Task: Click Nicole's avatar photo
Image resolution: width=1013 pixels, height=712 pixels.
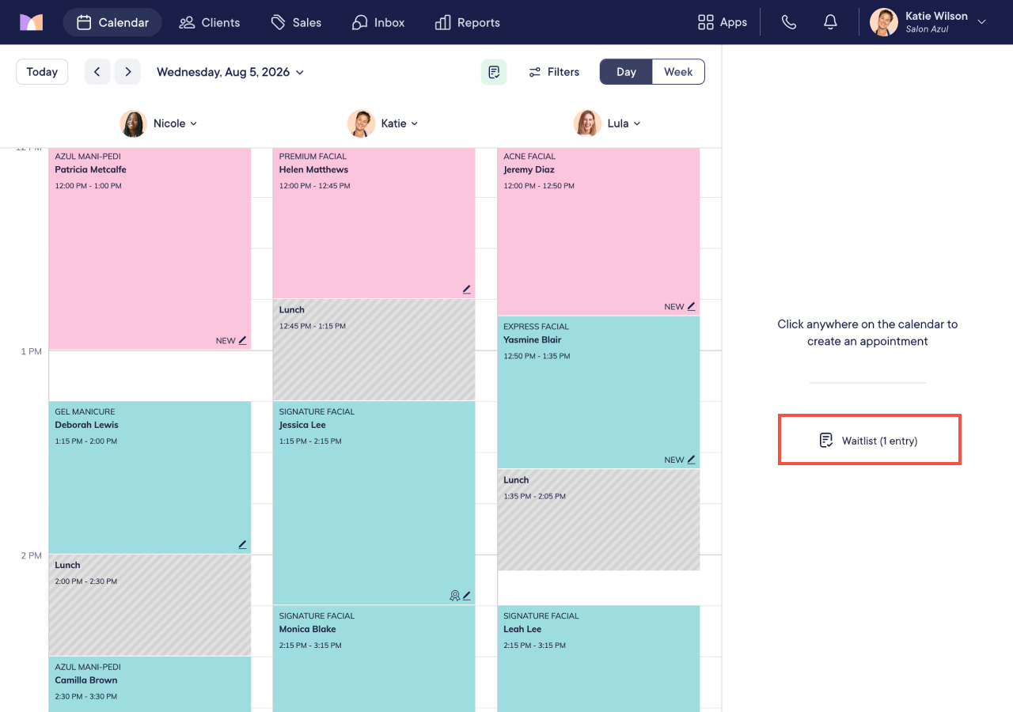Action: coord(133,123)
